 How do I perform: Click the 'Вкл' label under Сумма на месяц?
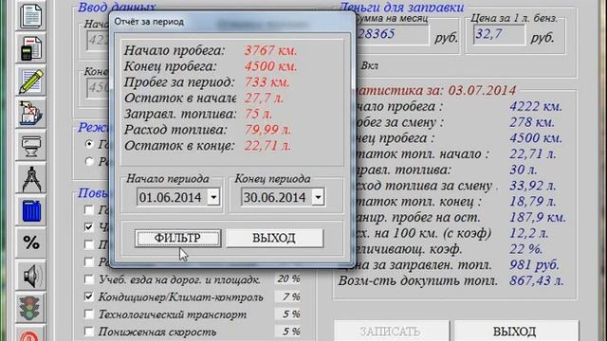click(x=370, y=65)
